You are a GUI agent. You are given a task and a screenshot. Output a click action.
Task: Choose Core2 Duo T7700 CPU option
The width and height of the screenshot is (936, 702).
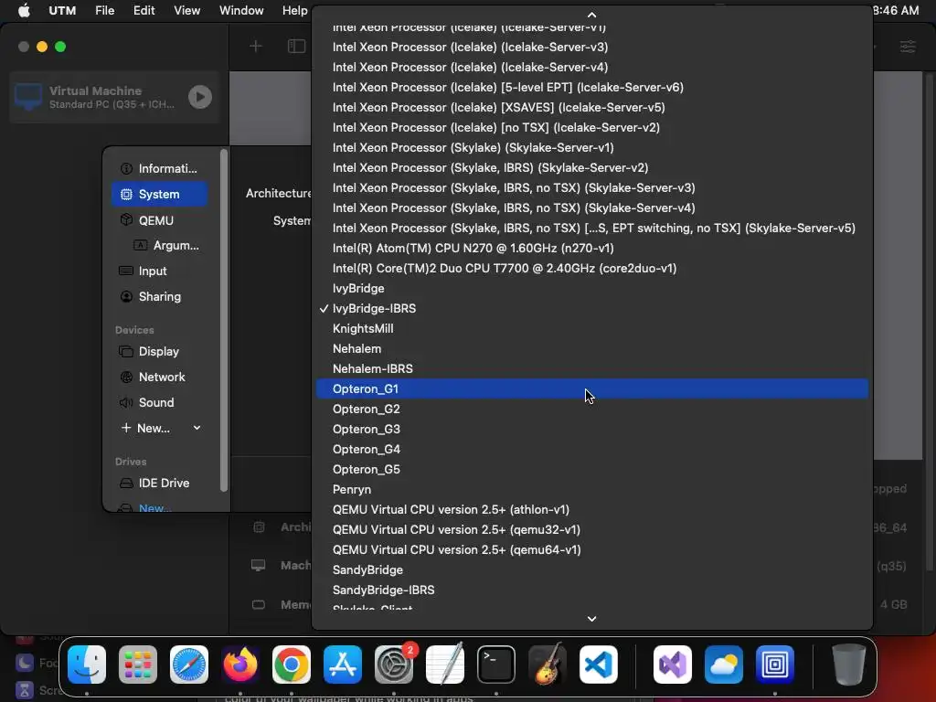pyautogui.click(x=591, y=269)
